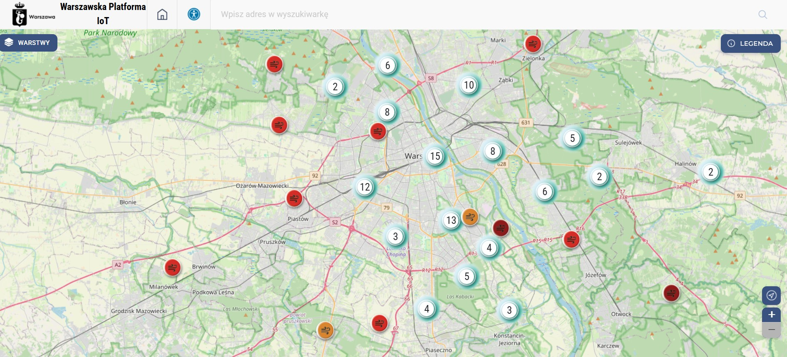Open cluster 5 near Sulejówek
The width and height of the screenshot is (787, 357).
(572, 139)
